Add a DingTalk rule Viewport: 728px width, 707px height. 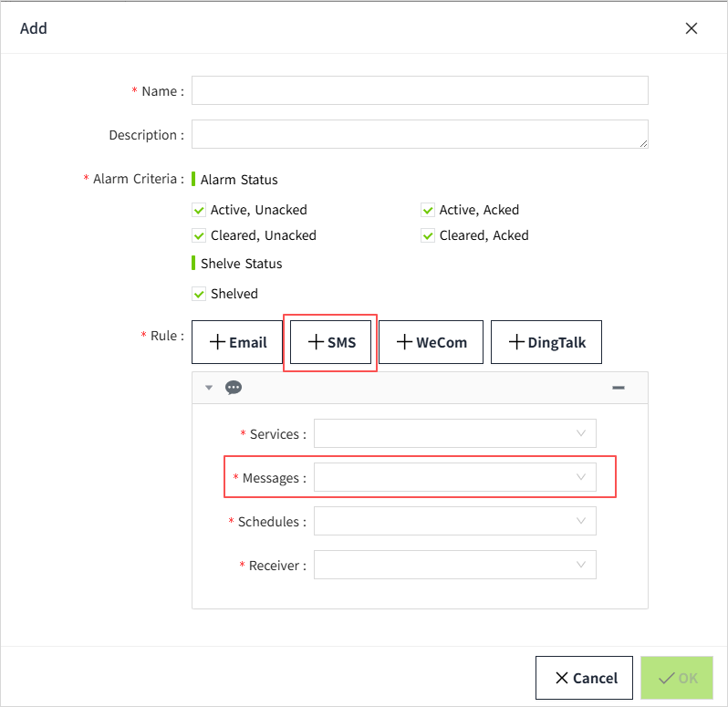coord(546,342)
